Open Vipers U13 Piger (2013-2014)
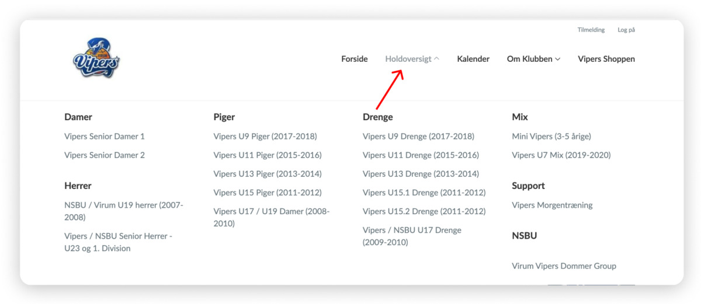701x304 pixels. click(268, 174)
